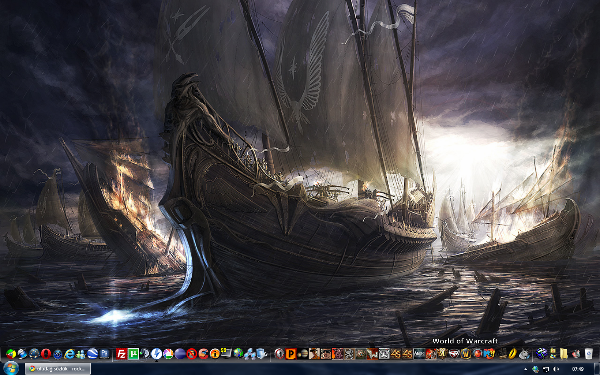The height and width of the screenshot is (375, 600).
Task: Open the globe with film strip dock icon
Action: [x=238, y=354]
